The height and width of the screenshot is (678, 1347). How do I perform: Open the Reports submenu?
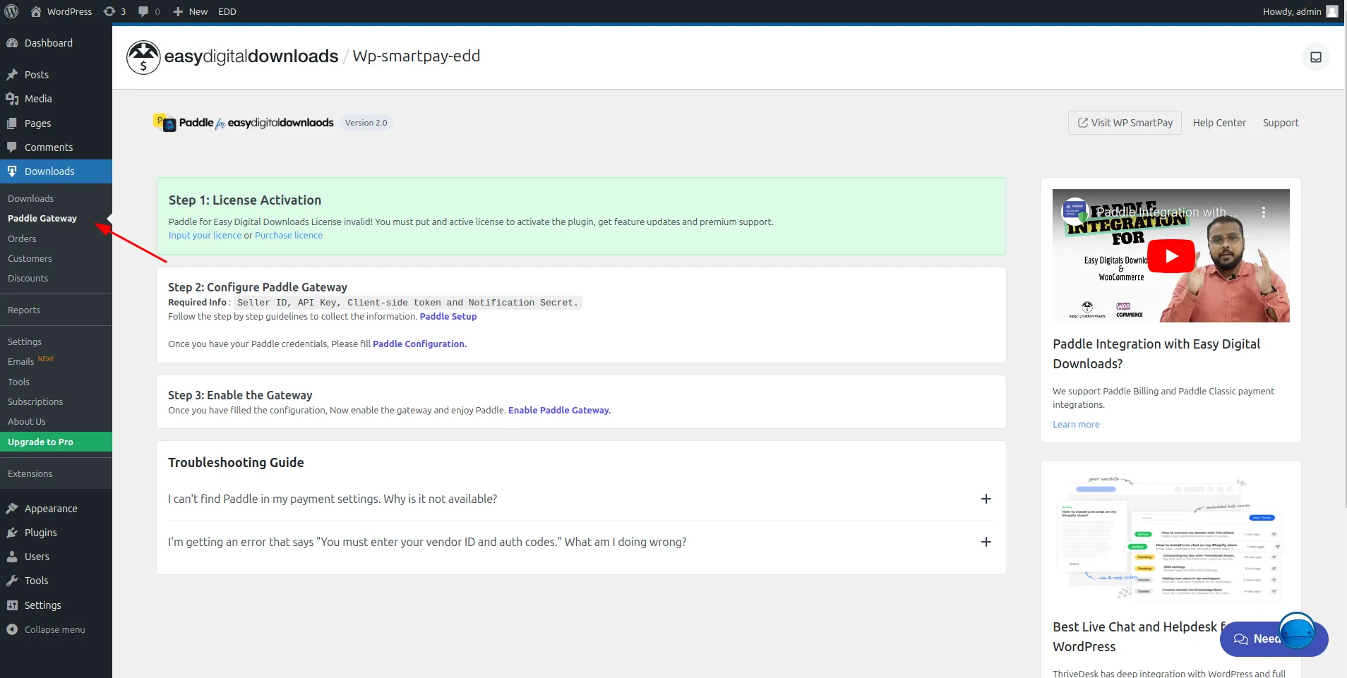pos(24,310)
